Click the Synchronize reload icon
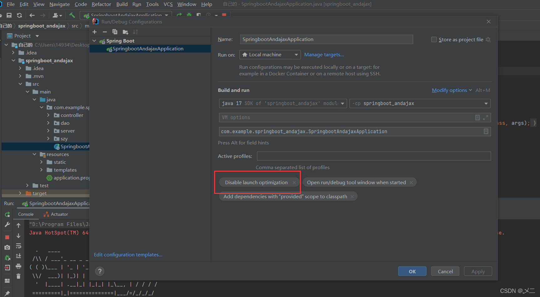The height and width of the screenshot is (297, 540). click(19, 15)
